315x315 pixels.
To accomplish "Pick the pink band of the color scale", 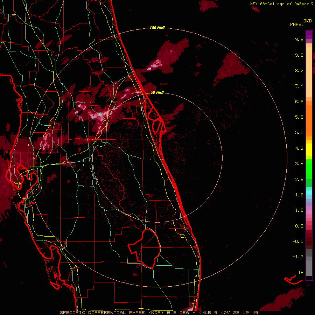I will [x=309, y=212].
